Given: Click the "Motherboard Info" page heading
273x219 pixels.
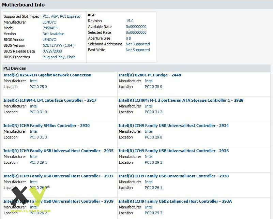Looking at the screenshot, I should tap(23, 5).
